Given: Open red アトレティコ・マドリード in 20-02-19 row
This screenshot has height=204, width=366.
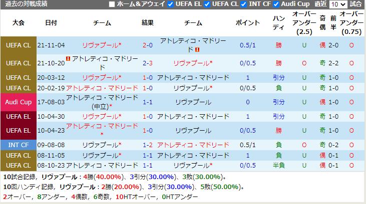Looking at the screenshot, I should click(x=102, y=88).
